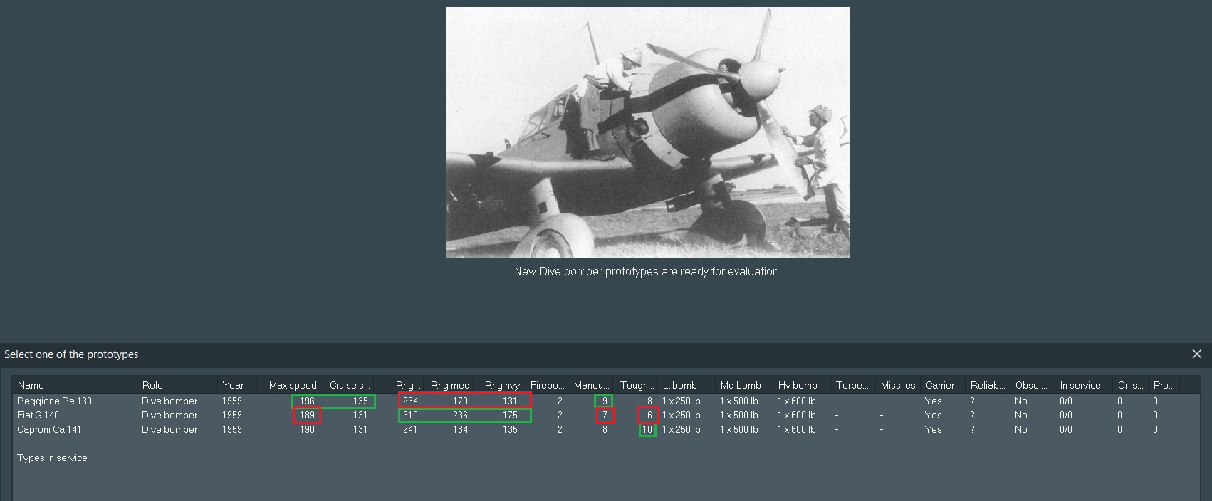Screen dimensions: 1212x501
Task: Click the In service column header
Action: [1084, 385]
